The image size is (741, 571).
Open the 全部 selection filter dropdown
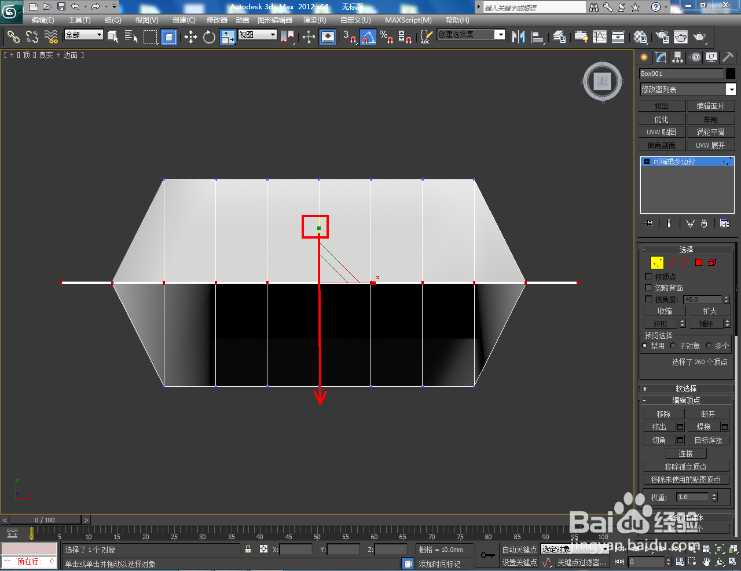(x=83, y=35)
